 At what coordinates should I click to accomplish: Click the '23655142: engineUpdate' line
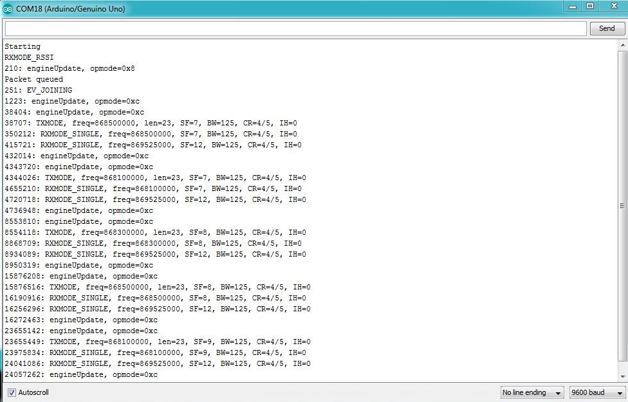click(81, 331)
